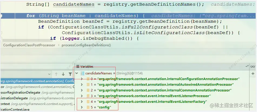Screen dimensions: 257x112
Task: Click the value "org.springframework.context.annotation.internalConfigurationAnnotationProcessor"
Action: click(x=168, y=79)
